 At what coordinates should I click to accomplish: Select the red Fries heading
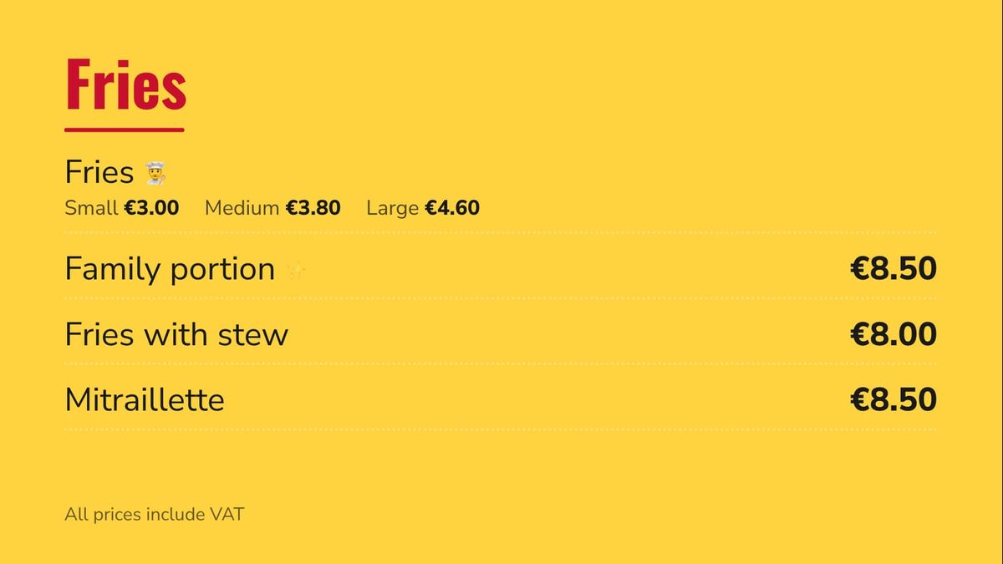tap(125, 84)
